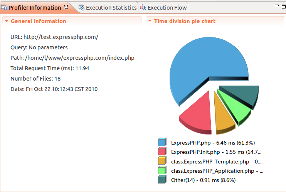Click 'Total Request Time (ms): 11.94'
The image size is (286, 192).
click(50, 68)
